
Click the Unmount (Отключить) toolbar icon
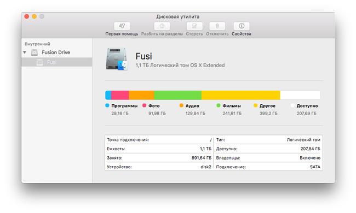click(x=217, y=26)
